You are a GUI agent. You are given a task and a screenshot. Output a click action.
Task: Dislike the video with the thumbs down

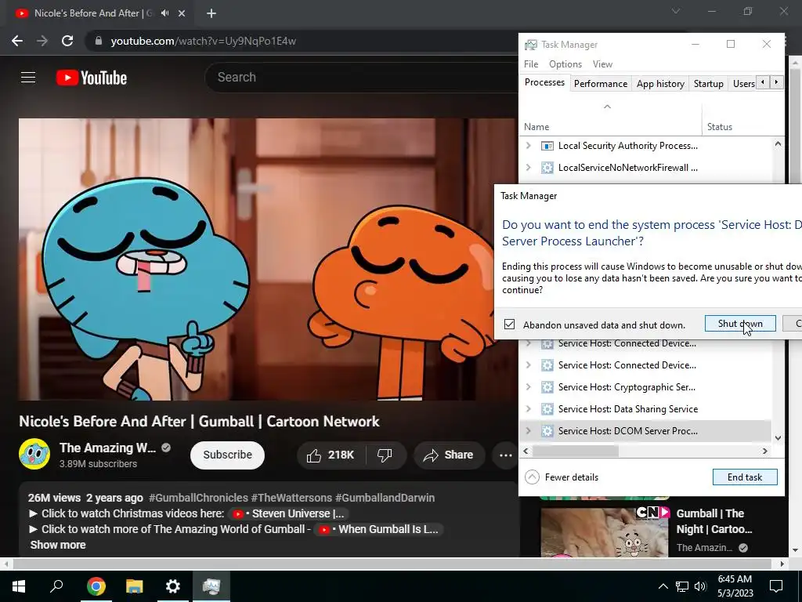[385, 455]
